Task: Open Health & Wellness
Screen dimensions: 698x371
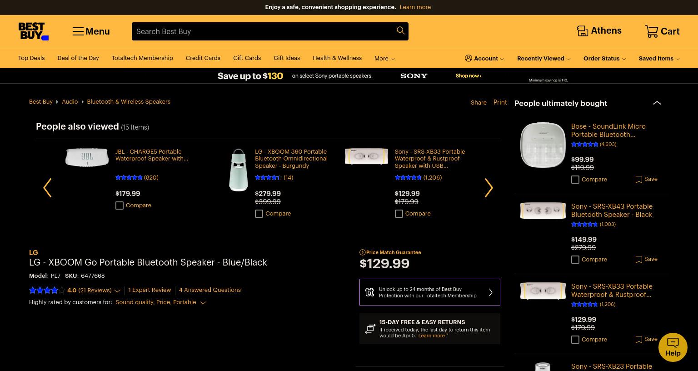Action: coord(337,58)
